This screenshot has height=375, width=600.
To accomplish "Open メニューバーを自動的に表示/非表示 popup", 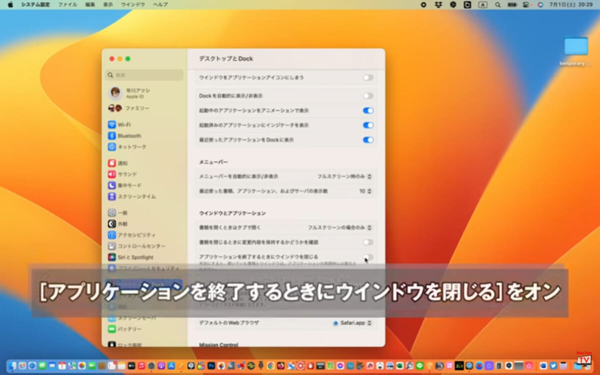I will tap(344, 176).
